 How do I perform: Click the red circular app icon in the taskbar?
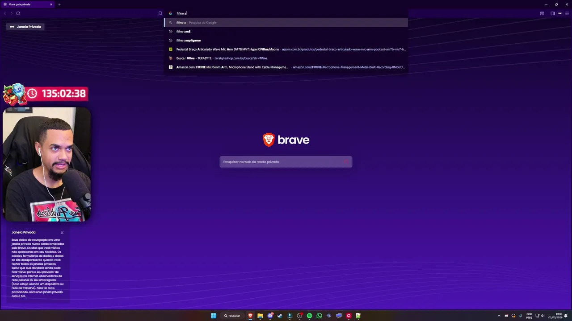(349, 316)
